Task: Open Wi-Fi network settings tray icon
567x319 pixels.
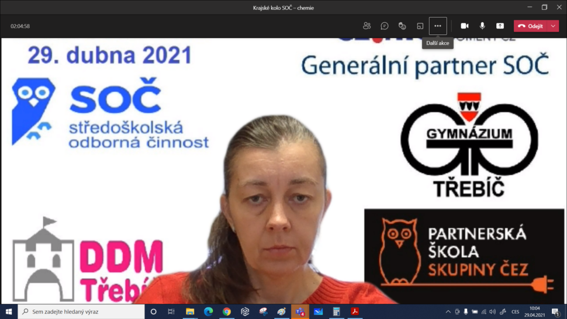Action: (x=484, y=311)
